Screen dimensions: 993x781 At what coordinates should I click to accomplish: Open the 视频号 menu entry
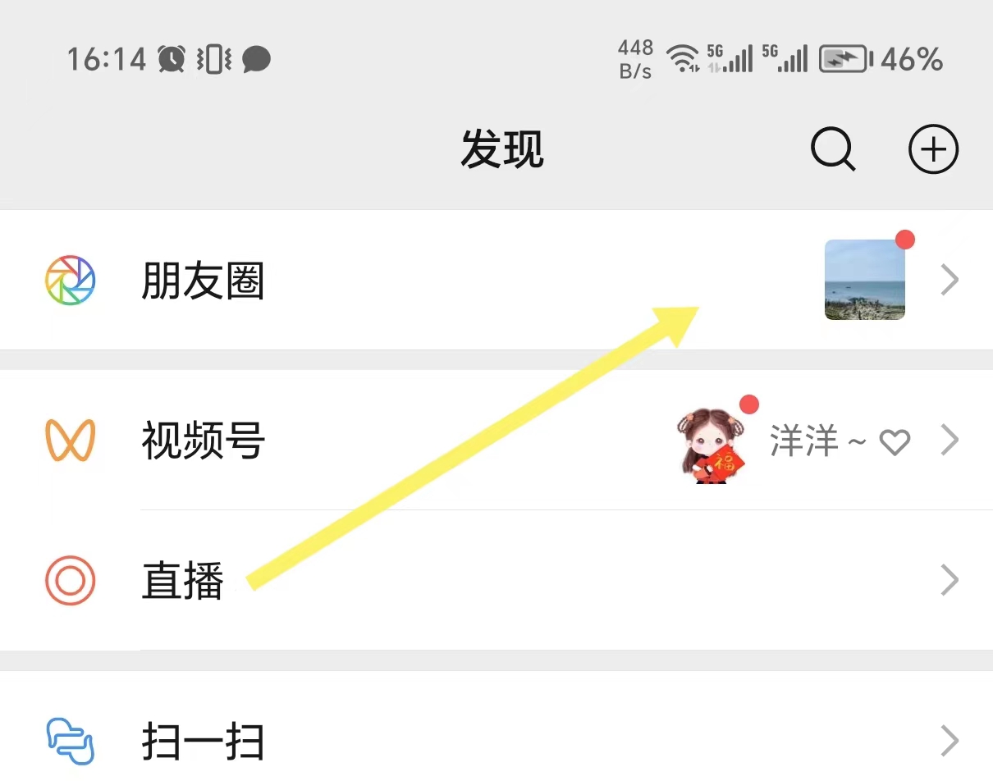(496, 440)
